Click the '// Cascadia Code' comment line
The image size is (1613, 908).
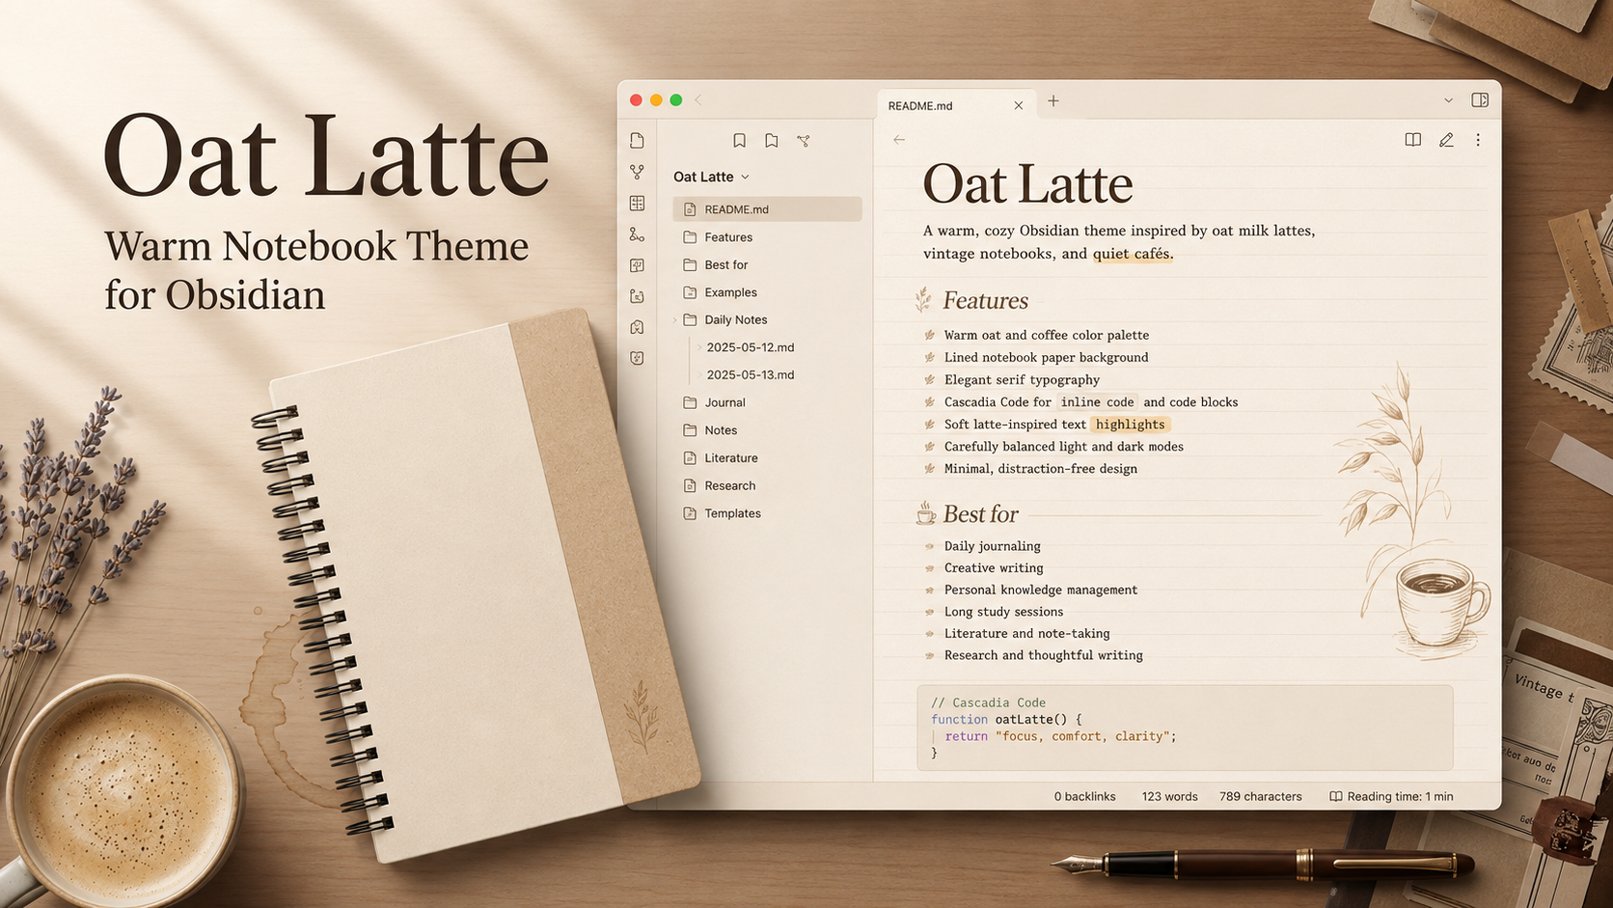tap(988, 702)
